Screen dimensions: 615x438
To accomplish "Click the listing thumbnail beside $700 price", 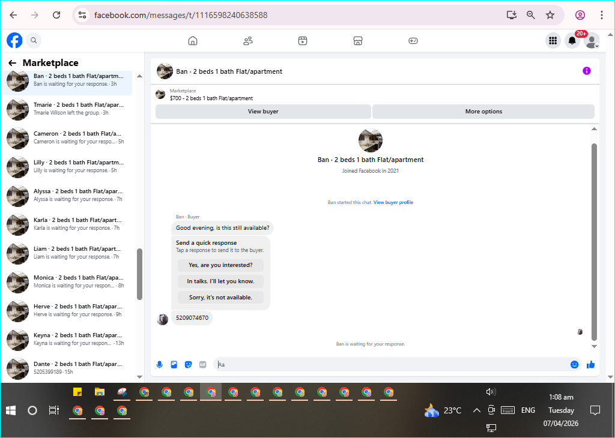I will tap(160, 94).
